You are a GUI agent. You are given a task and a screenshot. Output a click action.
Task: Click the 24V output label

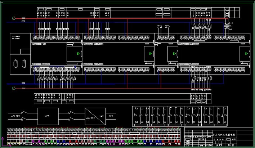coord(111,116)
